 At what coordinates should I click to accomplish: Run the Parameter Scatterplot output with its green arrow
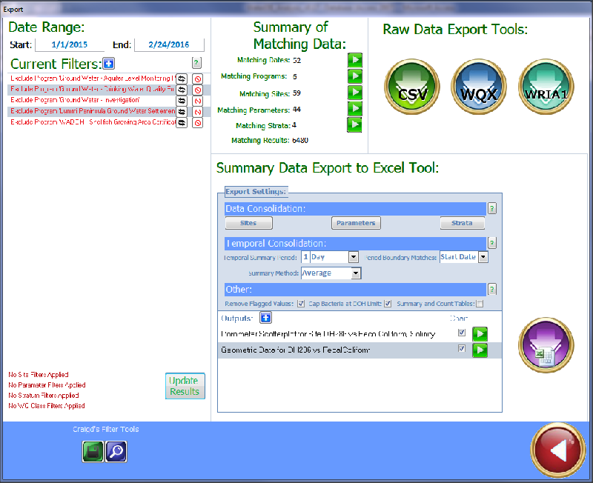point(480,334)
